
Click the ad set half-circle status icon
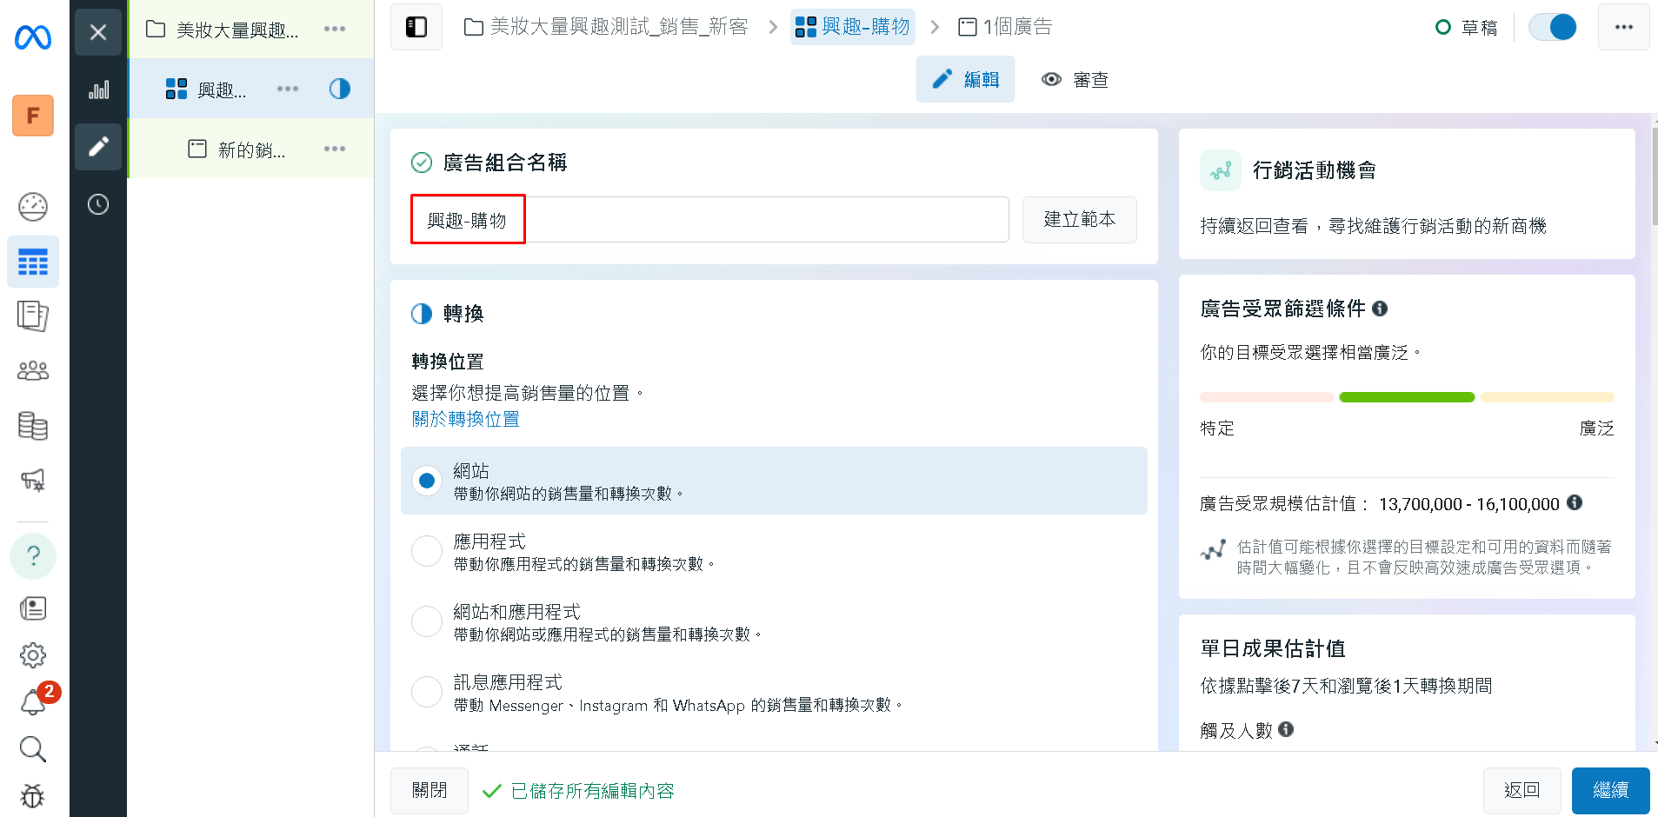click(340, 89)
